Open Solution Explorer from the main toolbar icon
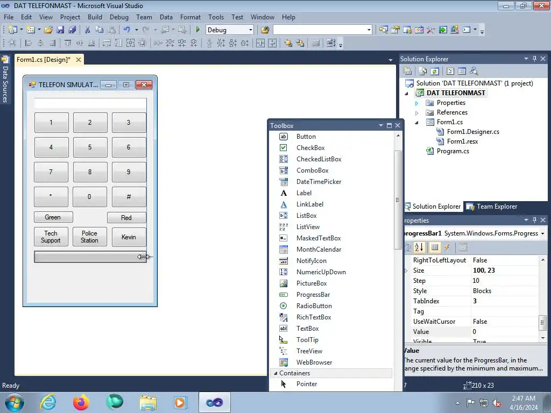The height and width of the screenshot is (413, 551). pyautogui.click(x=383, y=30)
